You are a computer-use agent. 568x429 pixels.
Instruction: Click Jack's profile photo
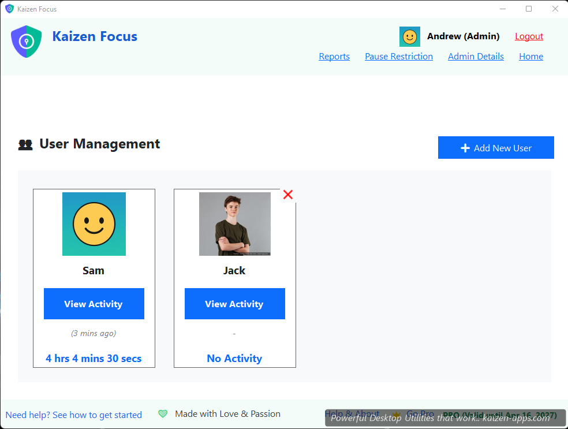[x=234, y=224]
